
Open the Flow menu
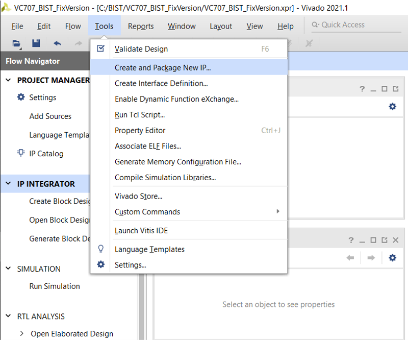tap(73, 26)
